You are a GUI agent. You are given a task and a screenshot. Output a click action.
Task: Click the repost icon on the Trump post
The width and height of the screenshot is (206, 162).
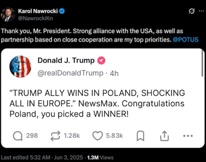coord(55,136)
